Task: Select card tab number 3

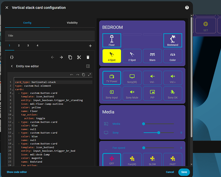Action: (28, 46)
